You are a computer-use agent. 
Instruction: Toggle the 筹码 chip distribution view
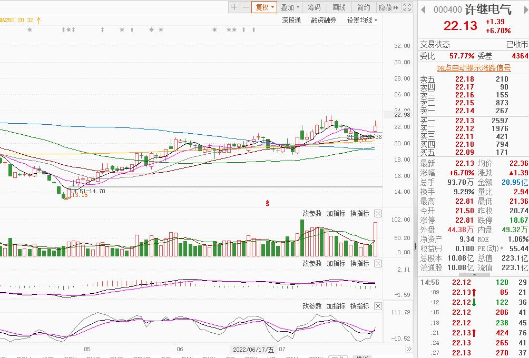pyautogui.click(x=314, y=7)
